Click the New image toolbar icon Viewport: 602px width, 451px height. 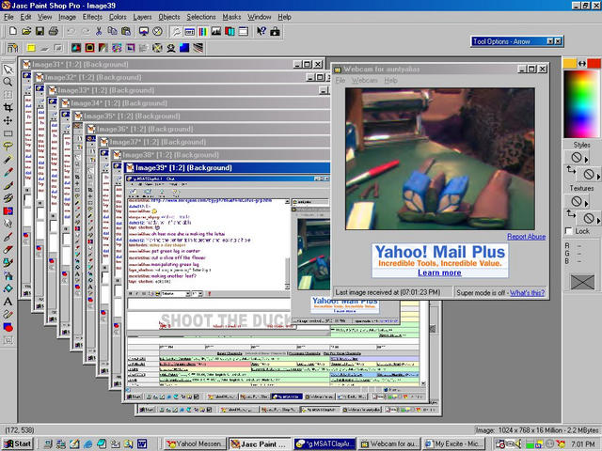[12, 31]
